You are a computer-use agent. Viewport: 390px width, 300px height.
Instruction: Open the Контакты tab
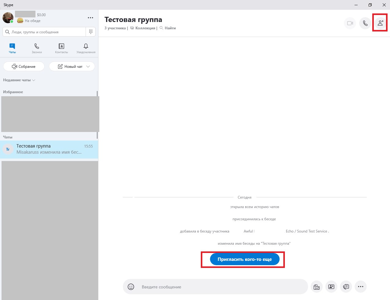[x=61, y=48]
